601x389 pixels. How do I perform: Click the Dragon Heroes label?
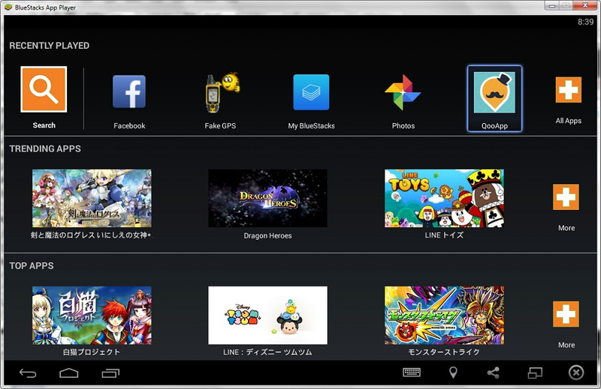click(267, 235)
